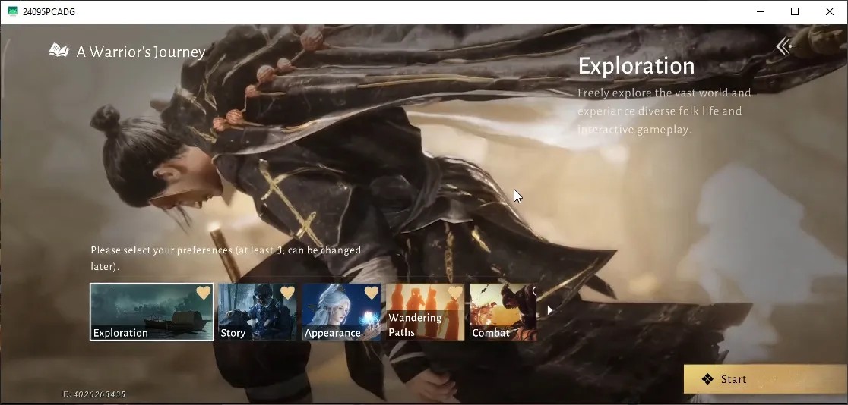Select the Exploration preference thumbnail
Viewport: 848px width, 405px height.
pos(152,312)
